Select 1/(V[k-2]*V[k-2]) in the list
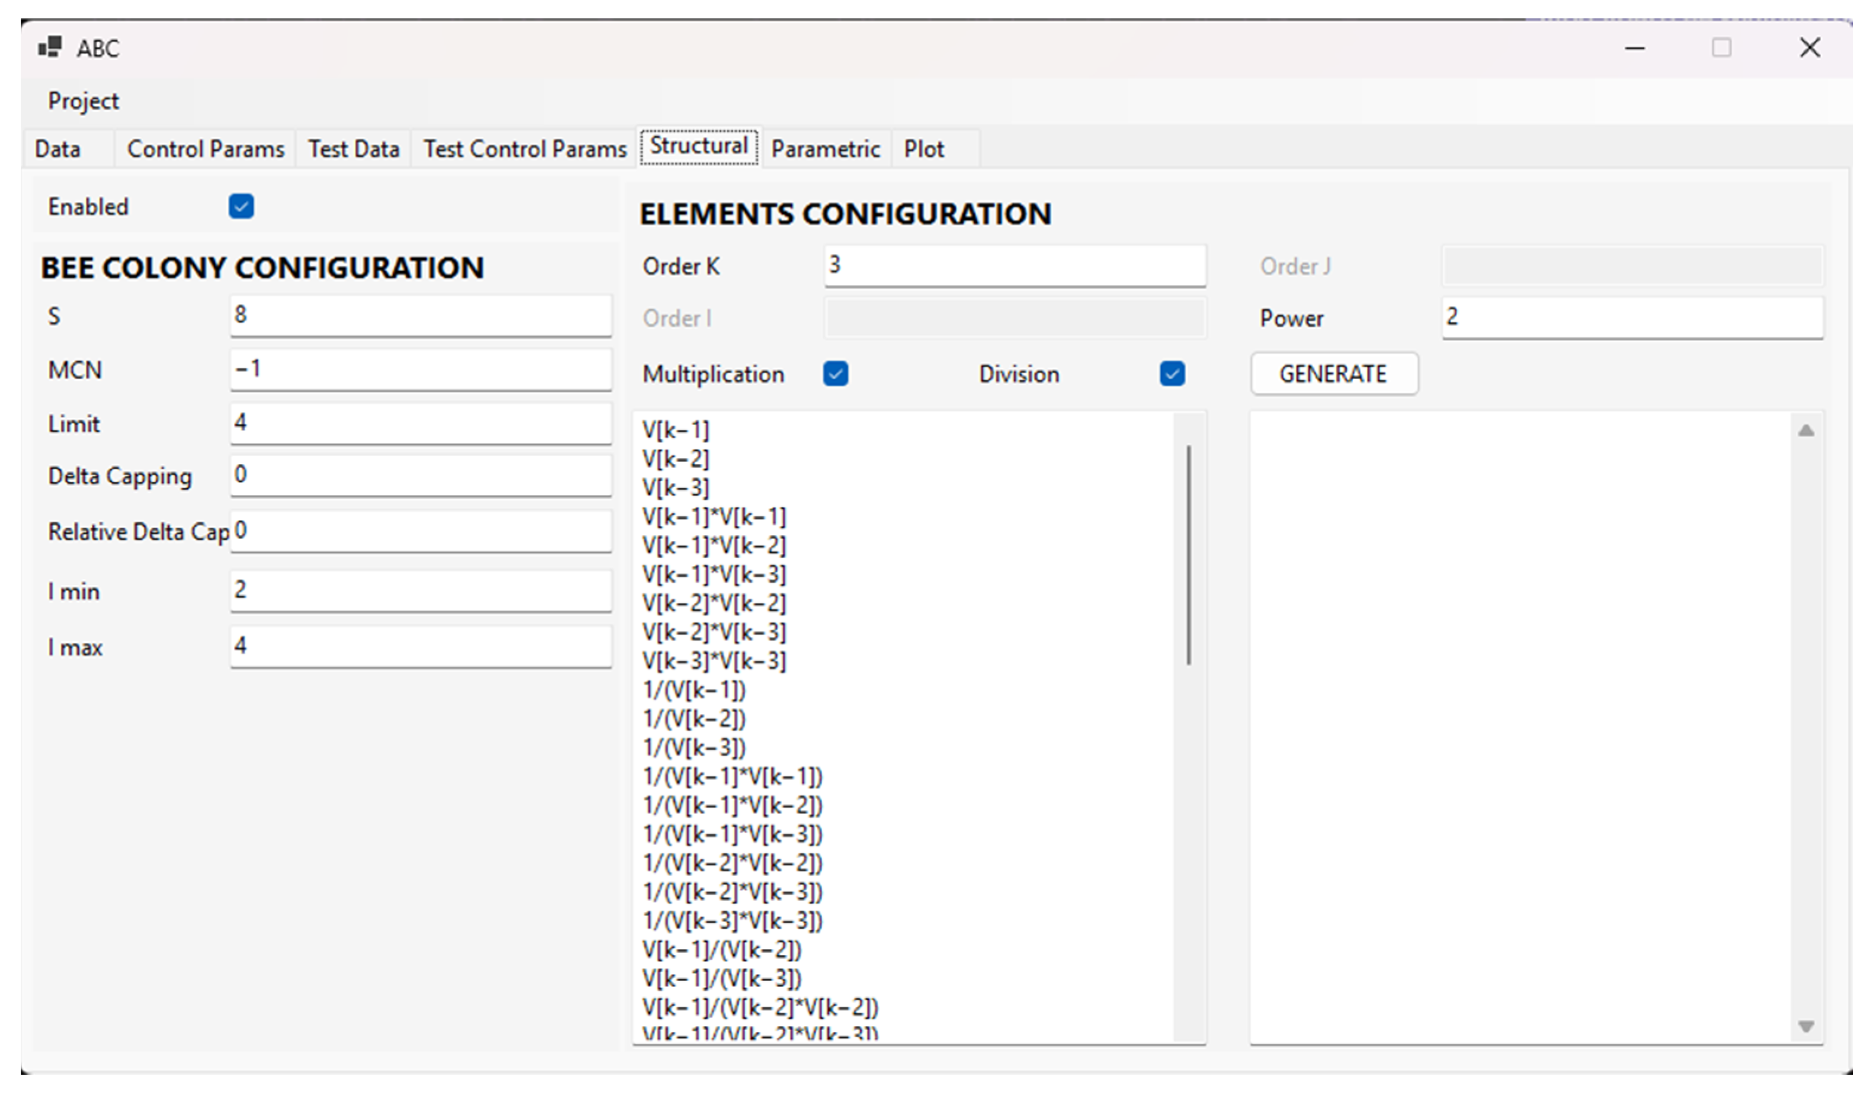The height and width of the screenshot is (1096, 1870). pyautogui.click(x=733, y=864)
